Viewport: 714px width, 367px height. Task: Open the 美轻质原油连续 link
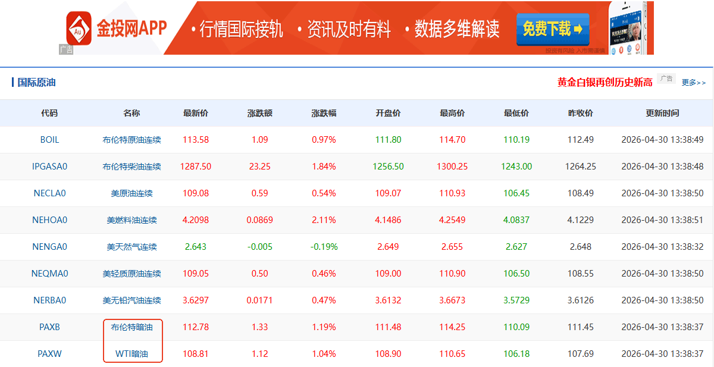pos(131,274)
